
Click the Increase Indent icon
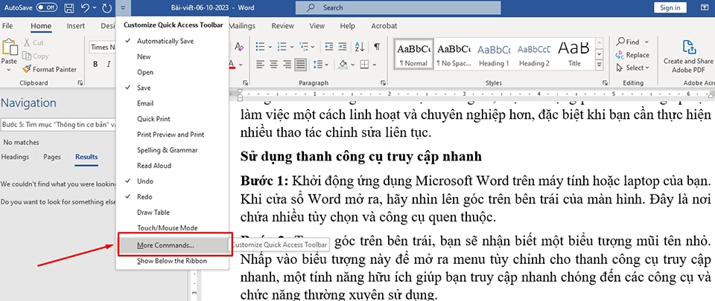coord(343,46)
